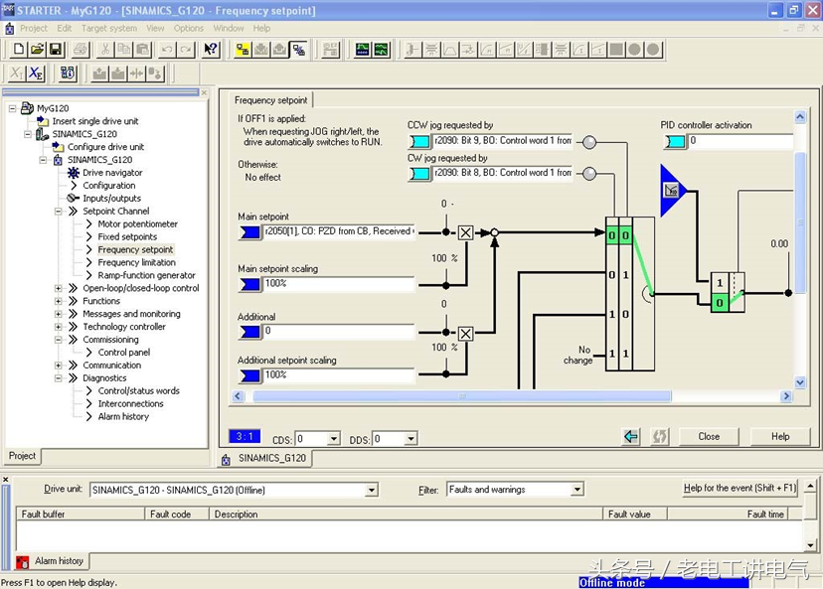Viewport: 823px width, 589px height.
Task: Click the Open project folder icon
Action: 37,50
